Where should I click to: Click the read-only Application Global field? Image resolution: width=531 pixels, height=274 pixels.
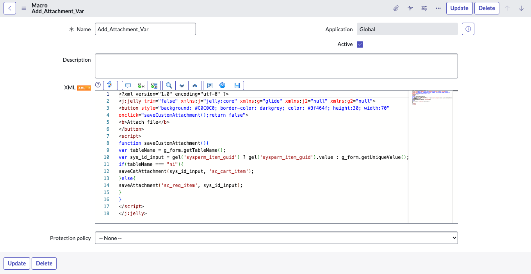point(407,29)
